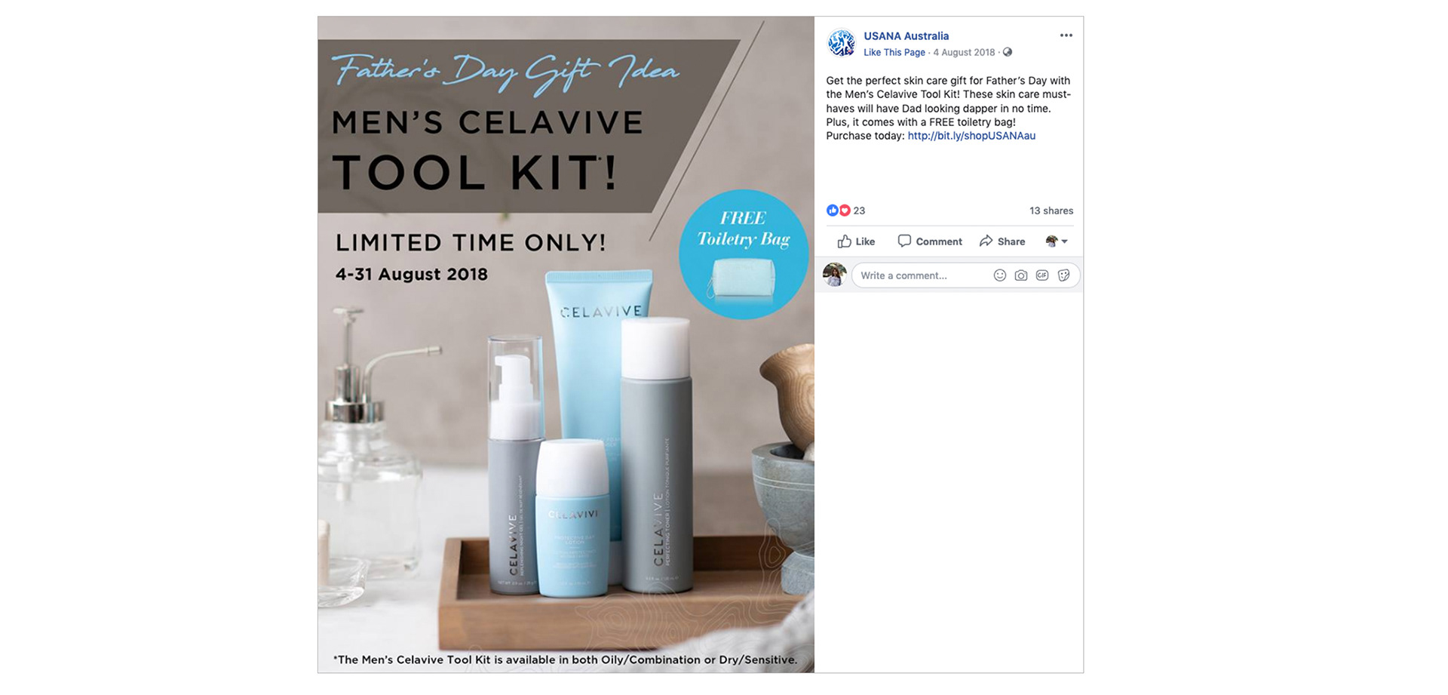Screen dimensions: 1448x695
Task: Expand the comment-as profile dropdown
Action: coord(1057,241)
